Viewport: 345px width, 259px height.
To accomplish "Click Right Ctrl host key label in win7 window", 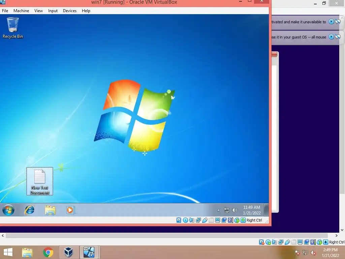I will tap(254, 220).
